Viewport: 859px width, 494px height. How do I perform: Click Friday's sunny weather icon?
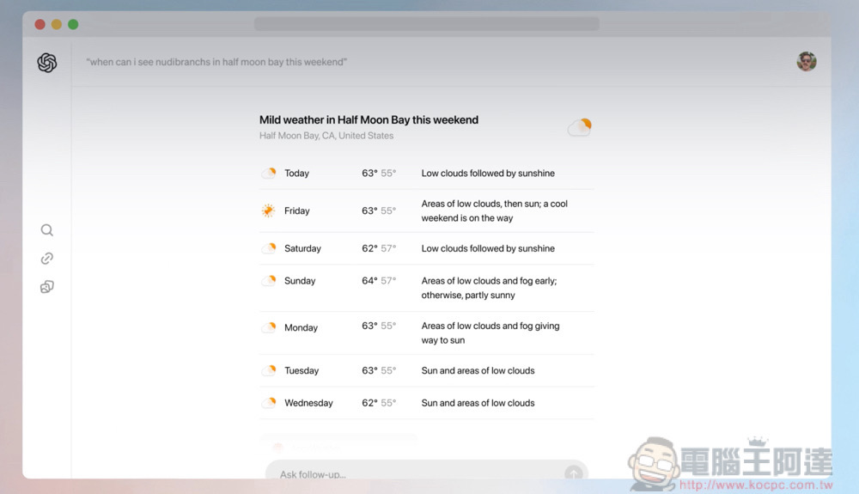coord(269,210)
